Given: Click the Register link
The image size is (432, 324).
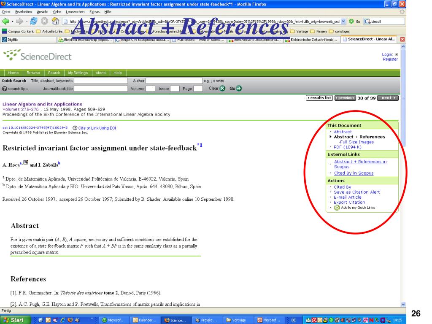Looking at the screenshot, I should pyautogui.click(x=390, y=59).
